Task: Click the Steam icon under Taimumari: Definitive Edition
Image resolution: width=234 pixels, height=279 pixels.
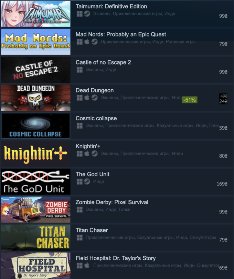Action: click(x=87, y=14)
